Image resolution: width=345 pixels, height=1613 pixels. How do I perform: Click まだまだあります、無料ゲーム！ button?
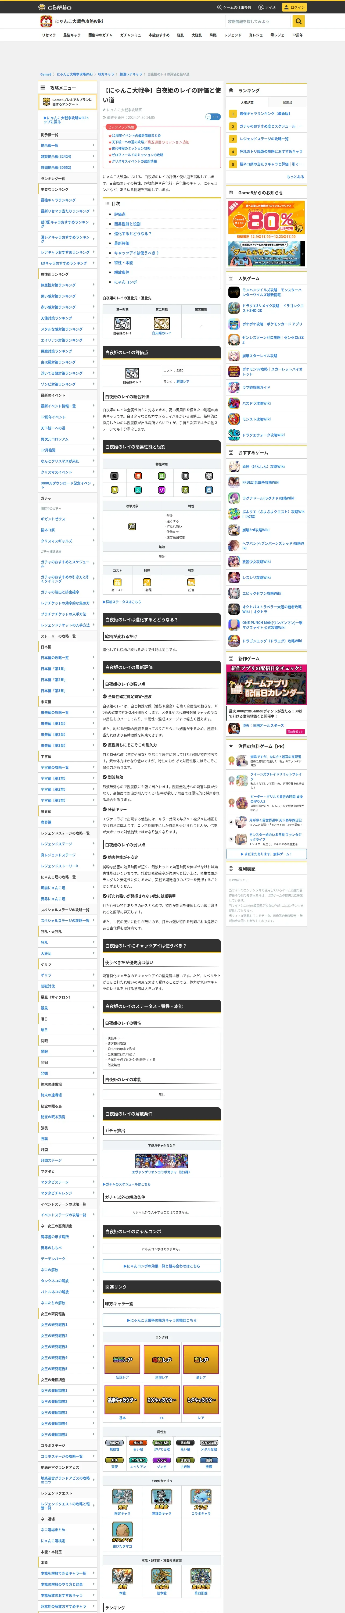coord(267,854)
